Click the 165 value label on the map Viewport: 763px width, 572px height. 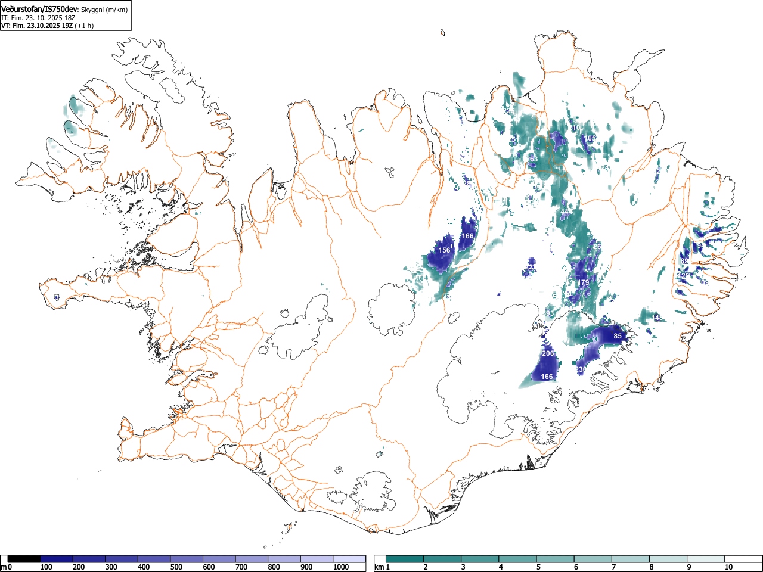pos(590,138)
